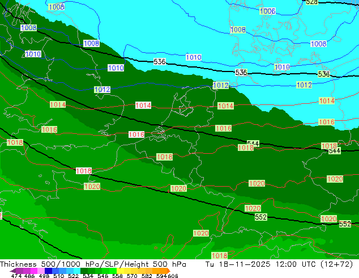The height and width of the screenshot is (278, 359).
Task: Select the dark blue legend swatch
Action: pos(48,271)
